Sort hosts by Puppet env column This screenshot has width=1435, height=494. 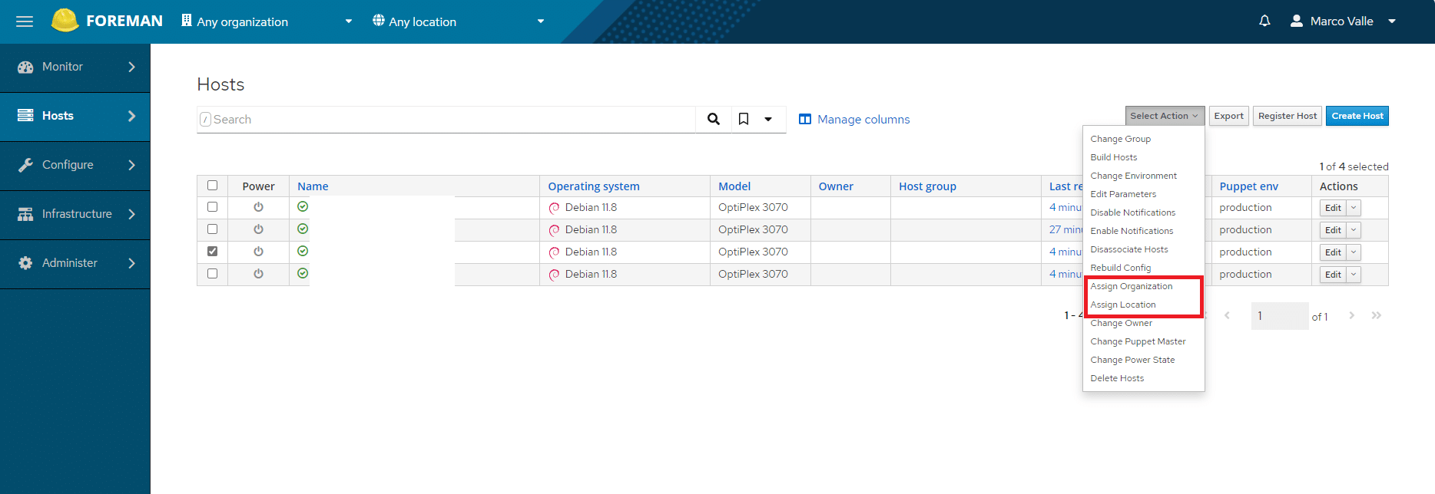coord(1249,186)
